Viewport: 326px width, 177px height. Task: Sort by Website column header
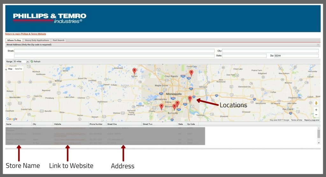click(71, 124)
